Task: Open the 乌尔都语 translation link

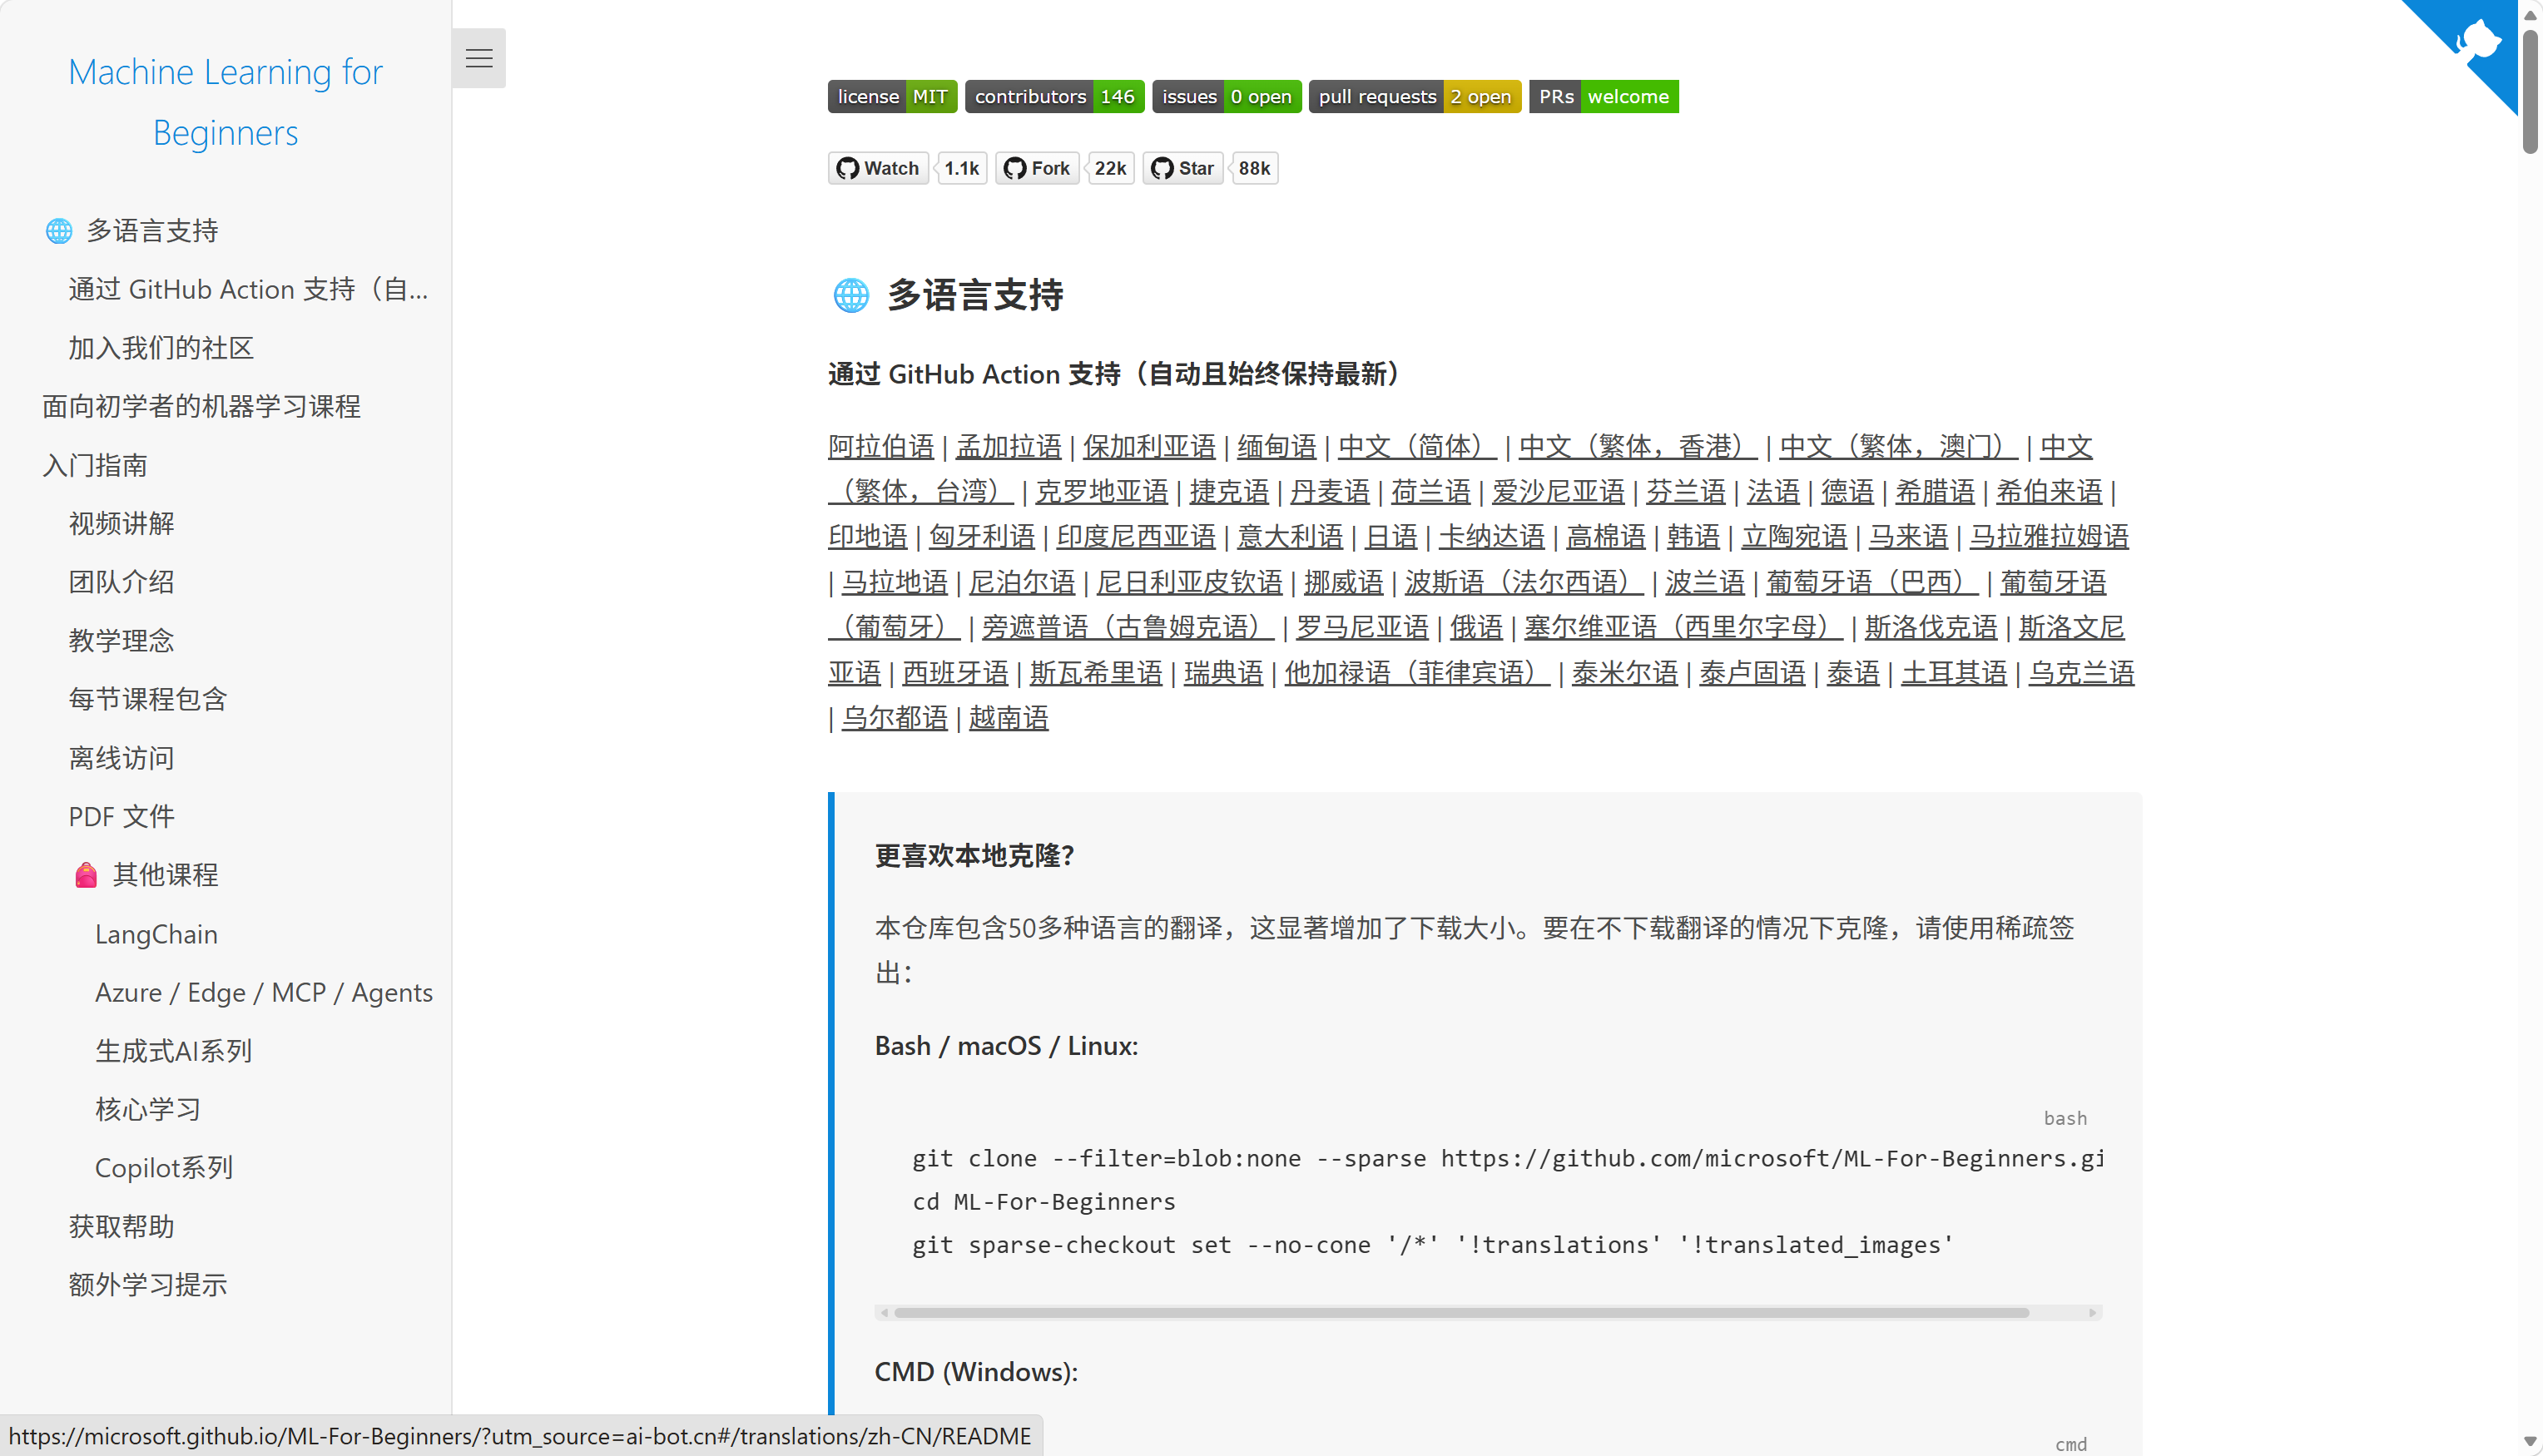Action: (894, 718)
